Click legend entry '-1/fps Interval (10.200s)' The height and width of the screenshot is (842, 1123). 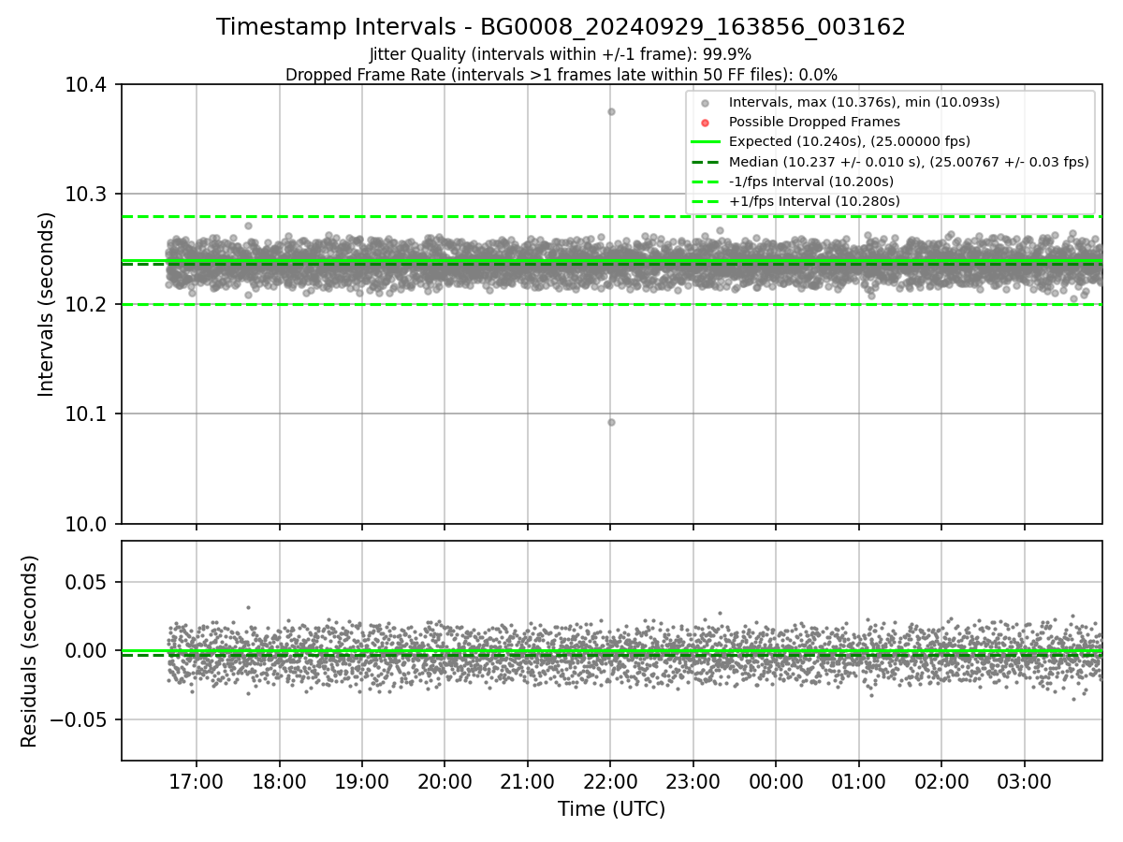click(811, 181)
